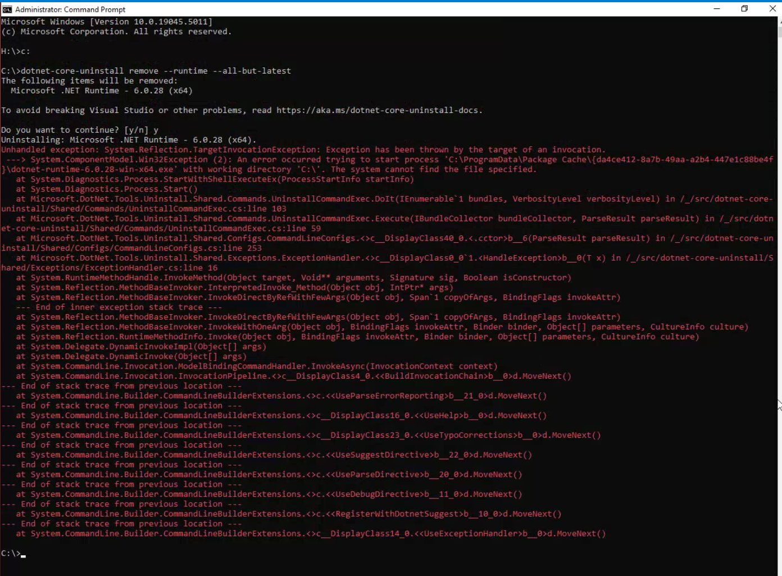Minimize the Command Prompt window
Viewport: 782px width, 576px height.
(717, 8)
